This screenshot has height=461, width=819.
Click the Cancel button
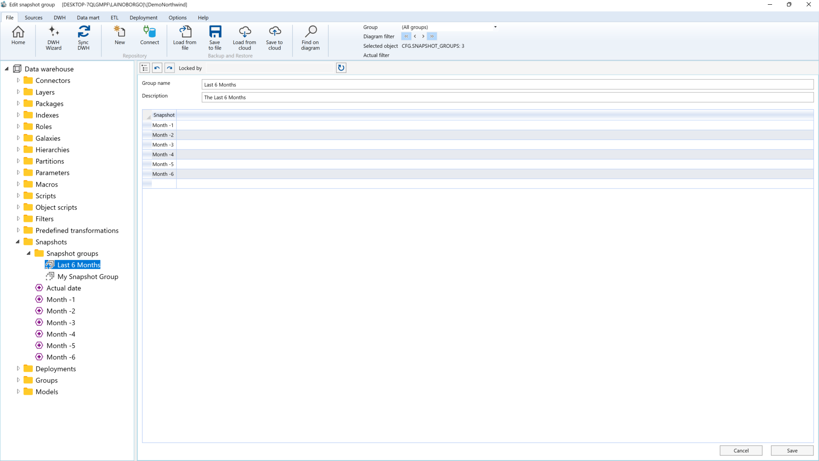tap(741, 451)
